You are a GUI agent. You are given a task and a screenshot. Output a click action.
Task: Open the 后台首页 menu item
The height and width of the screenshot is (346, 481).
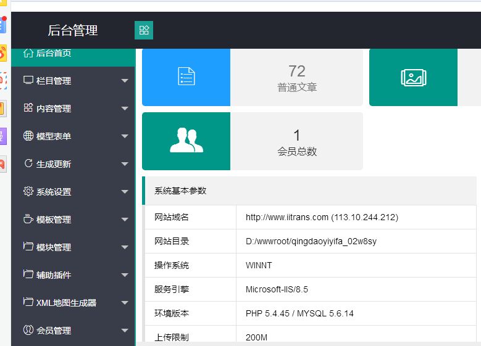(x=73, y=57)
